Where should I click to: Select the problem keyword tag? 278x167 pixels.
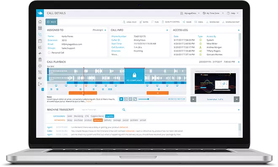[134, 120]
